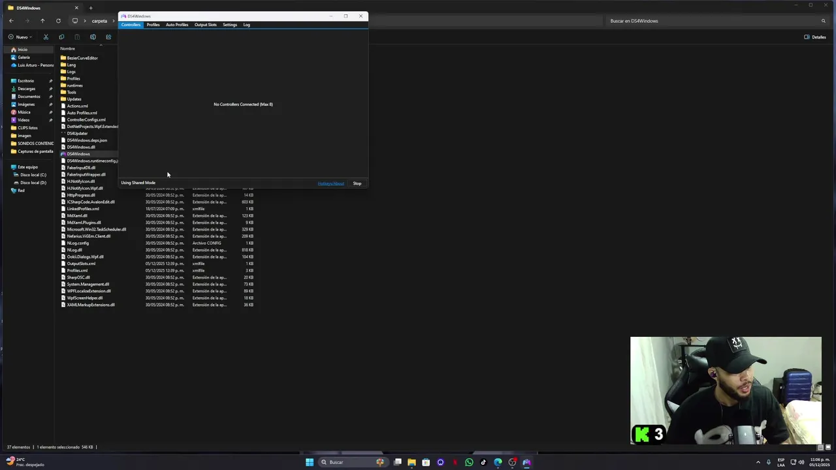
Task: Click the Rename icon in Explorer toolbar
Action: point(93,37)
